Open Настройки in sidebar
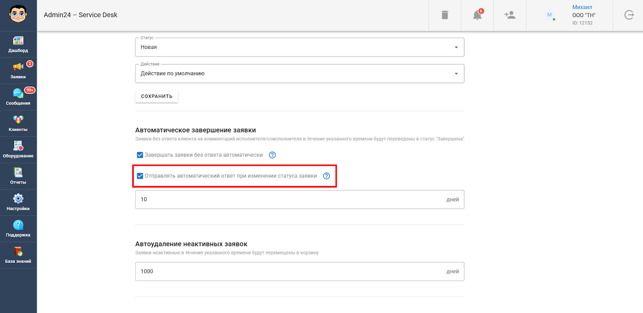The height and width of the screenshot is (313, 643). click(18, 202)
